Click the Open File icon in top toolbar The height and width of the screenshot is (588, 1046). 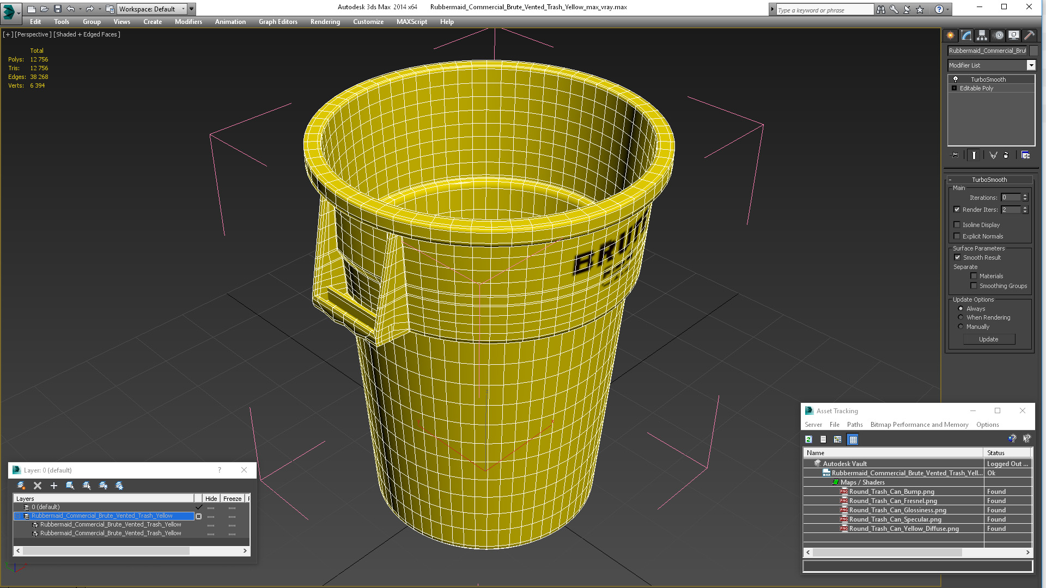(x=44, y=9)
